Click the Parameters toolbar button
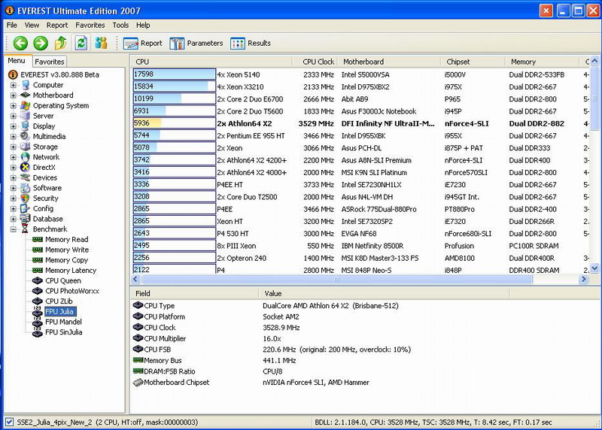Viewport: 602px width, 430px height. (196, 44)
